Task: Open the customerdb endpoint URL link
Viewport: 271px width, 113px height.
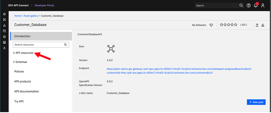Action: coord(180,71)
